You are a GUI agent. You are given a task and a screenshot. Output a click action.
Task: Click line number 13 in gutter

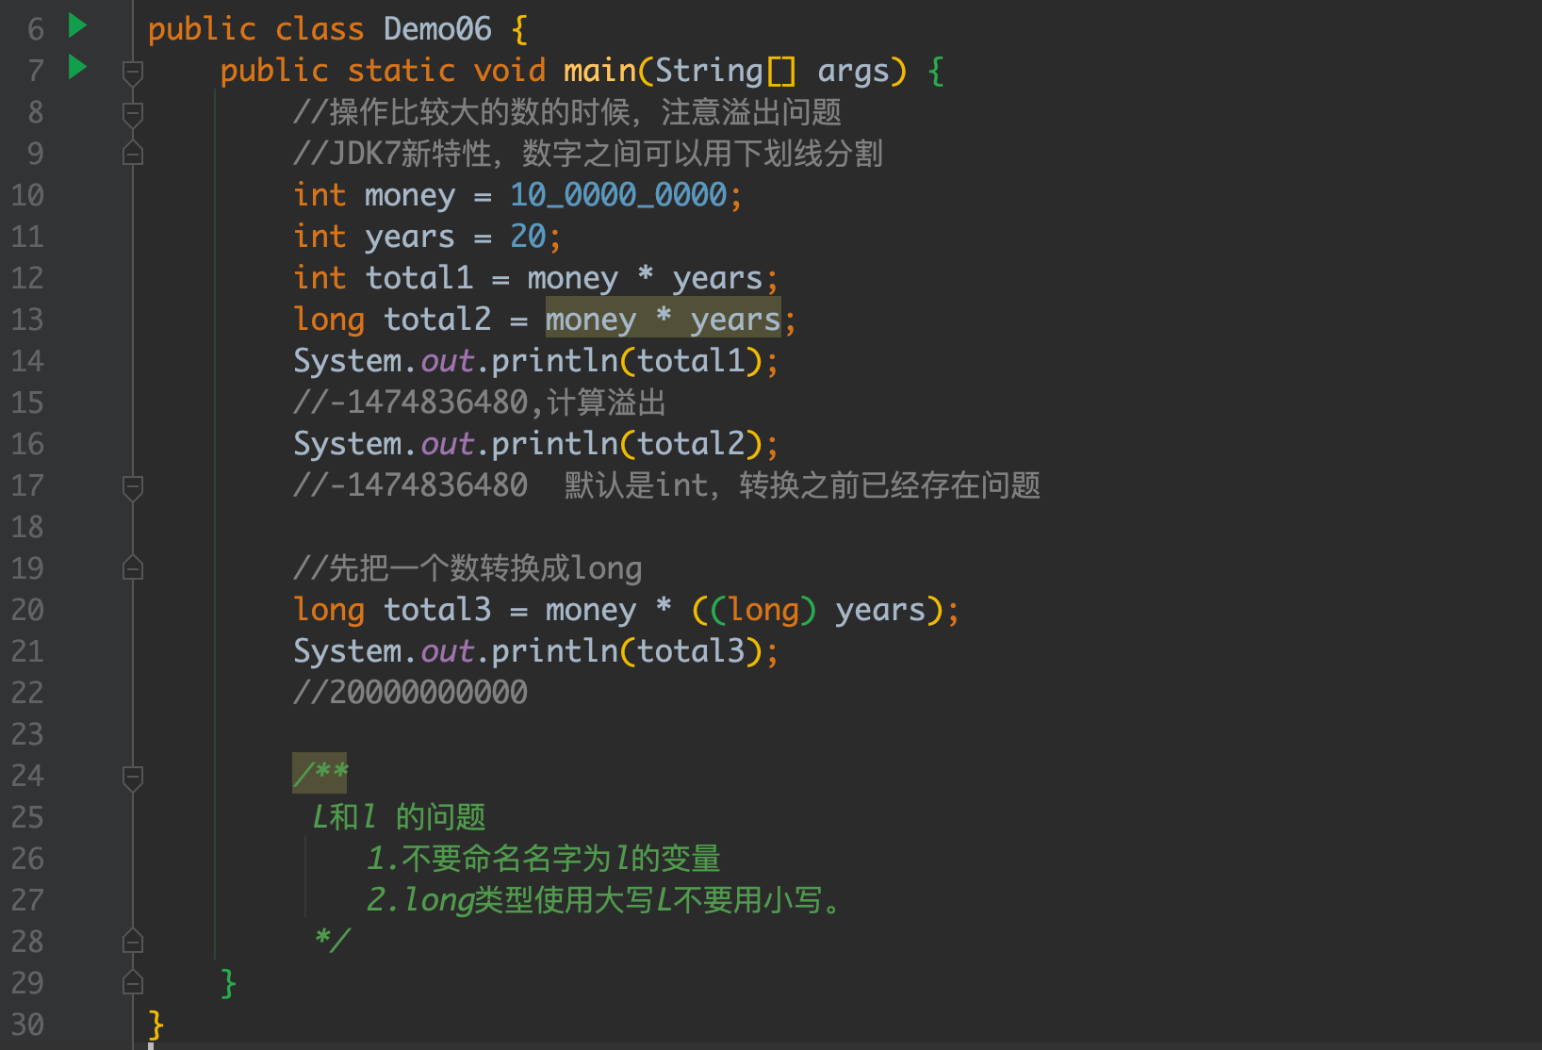click(x=27, y=320)
